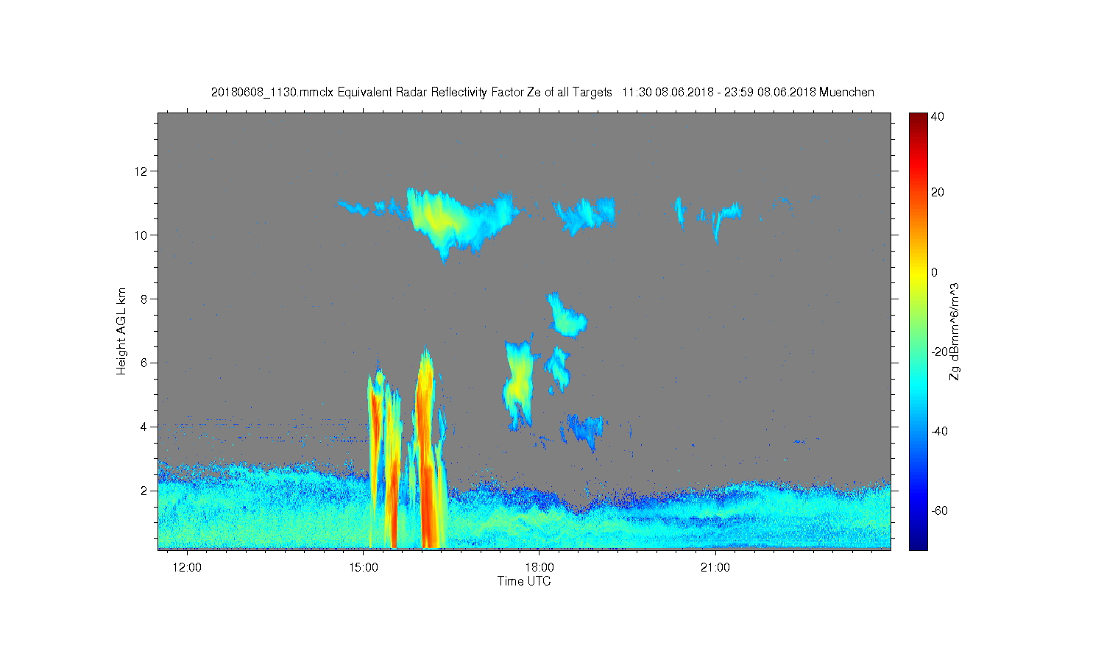Click the '12:00' time tick label
The width and height of the screenshot is (1104, 662).
click(x=187, y=567)
